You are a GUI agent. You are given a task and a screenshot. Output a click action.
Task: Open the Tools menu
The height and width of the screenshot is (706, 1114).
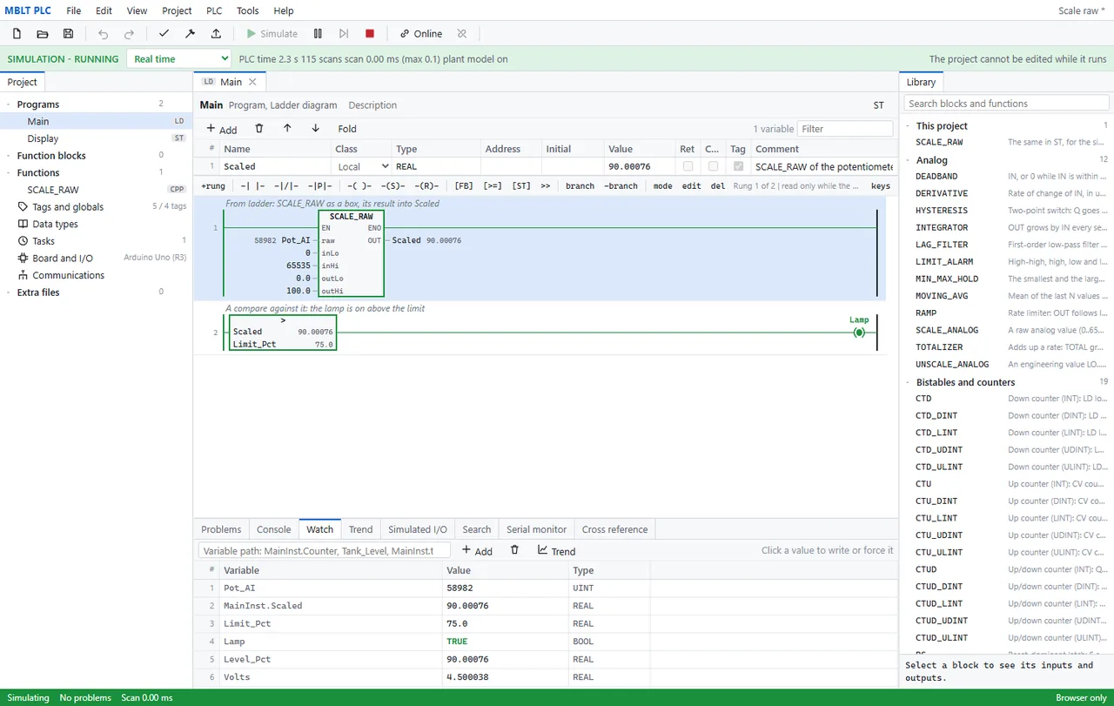point(248,10)
